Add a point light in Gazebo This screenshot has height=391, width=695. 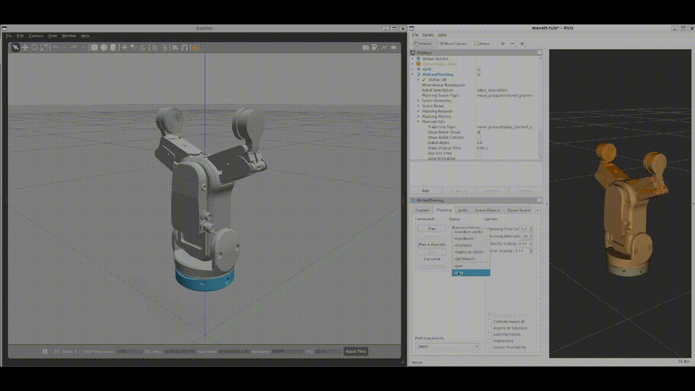tap(124, 47)
